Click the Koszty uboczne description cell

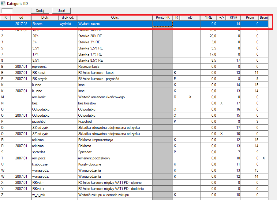click(x=115, y=164)
